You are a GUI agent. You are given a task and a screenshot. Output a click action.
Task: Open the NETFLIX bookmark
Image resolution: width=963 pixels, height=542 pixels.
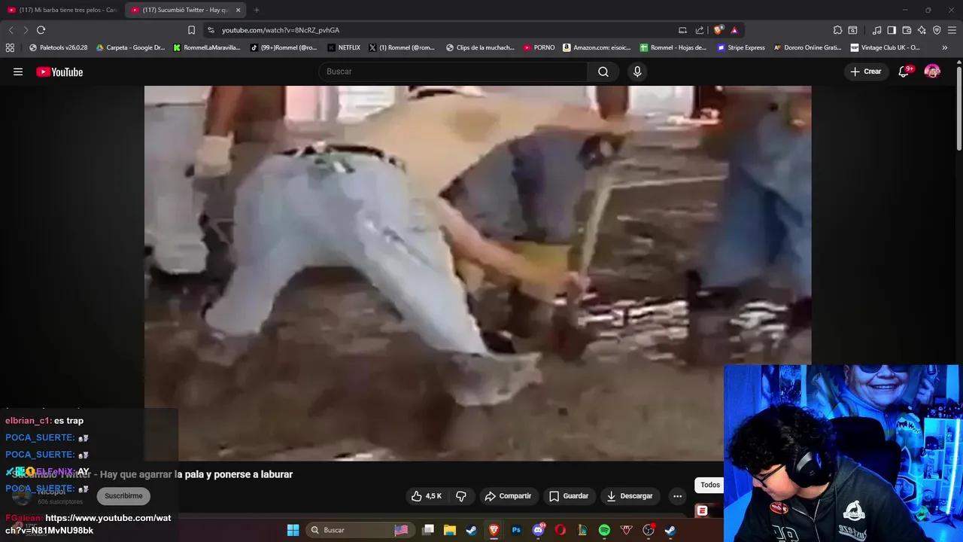point(344,47)
